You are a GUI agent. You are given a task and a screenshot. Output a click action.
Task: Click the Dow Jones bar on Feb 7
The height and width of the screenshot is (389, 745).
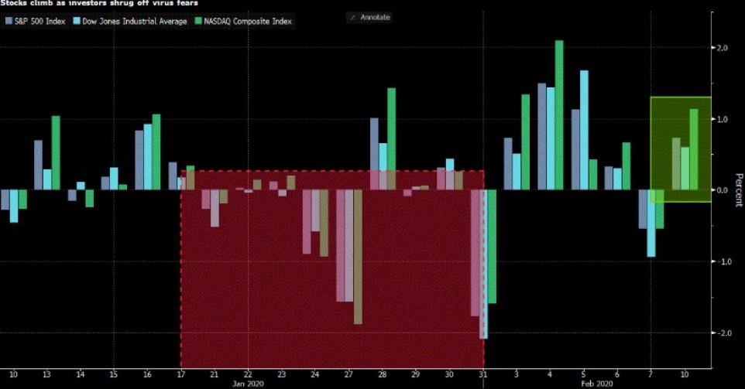[x=651, y=223]
